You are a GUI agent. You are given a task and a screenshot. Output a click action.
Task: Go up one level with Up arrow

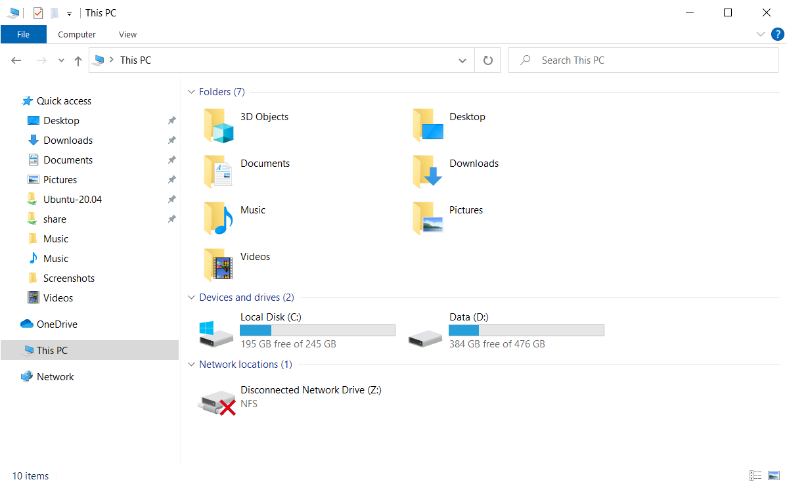tap(78, 60)
